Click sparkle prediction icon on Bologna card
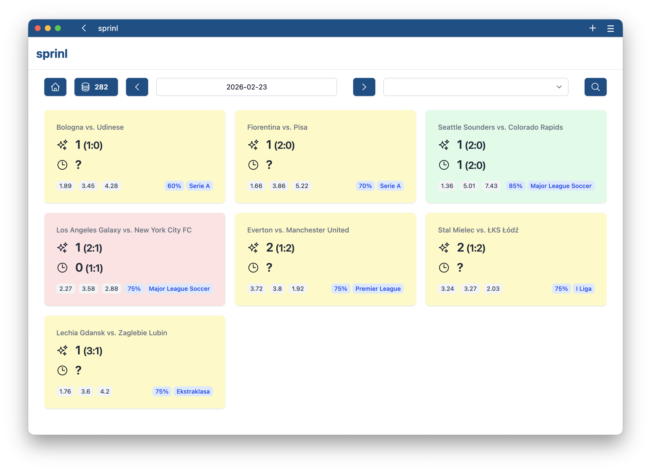The image size is (651, 472). [62, 145]
